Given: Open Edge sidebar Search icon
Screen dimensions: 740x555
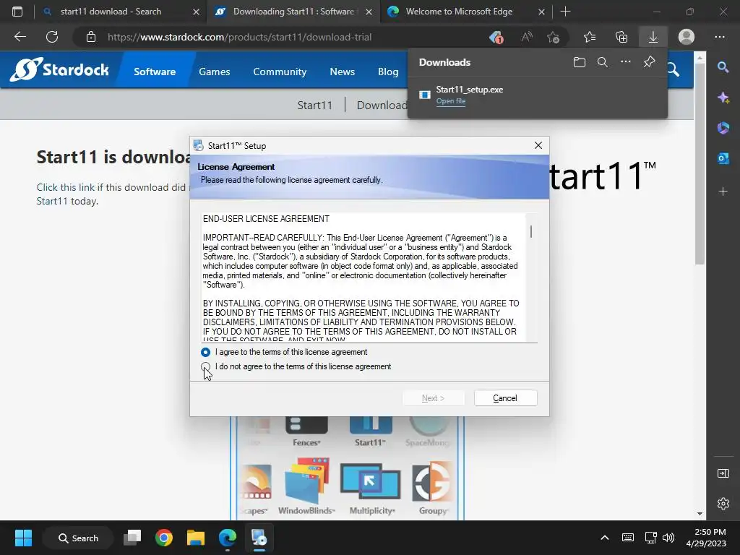Looking at the screenshot, I should point(723,66).
